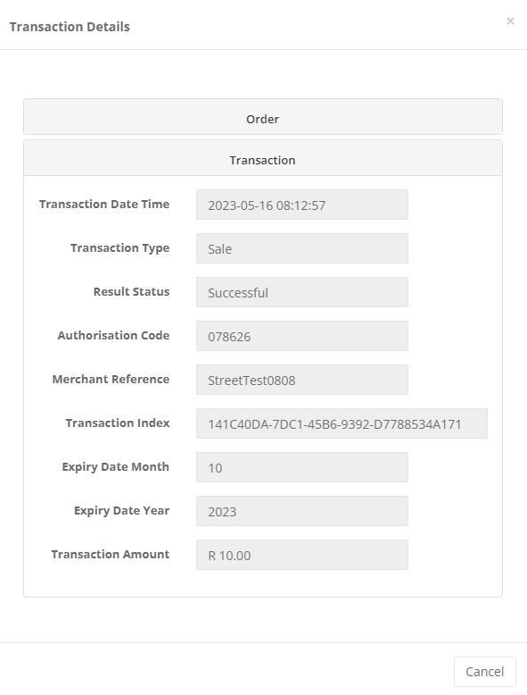
Task: Click the Transaction Date Time label
Action: pyautogui.click(x=104, y=204)
